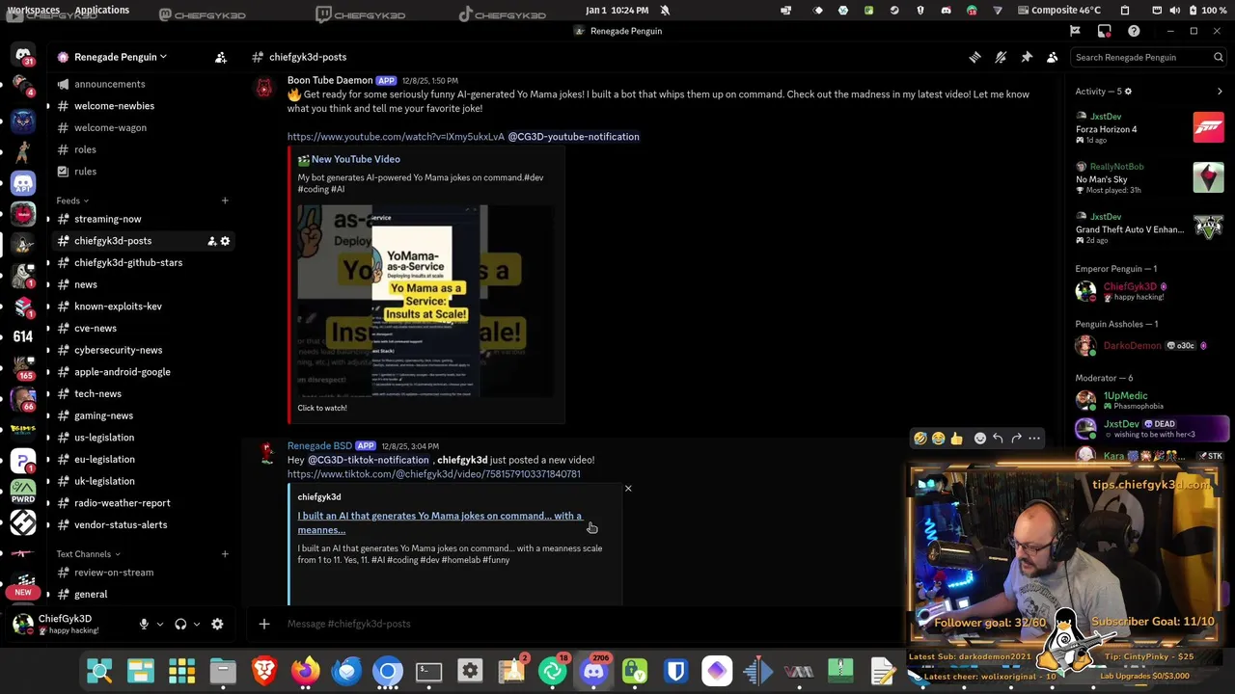Open microphone input options arrow
Viewport: 1235px width, 694px height.
pos(160,625)
